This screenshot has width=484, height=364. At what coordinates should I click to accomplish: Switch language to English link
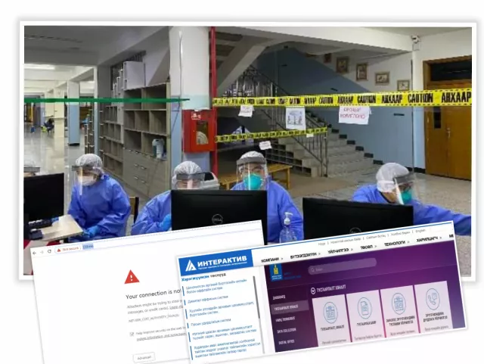click(x=420, y=231)
